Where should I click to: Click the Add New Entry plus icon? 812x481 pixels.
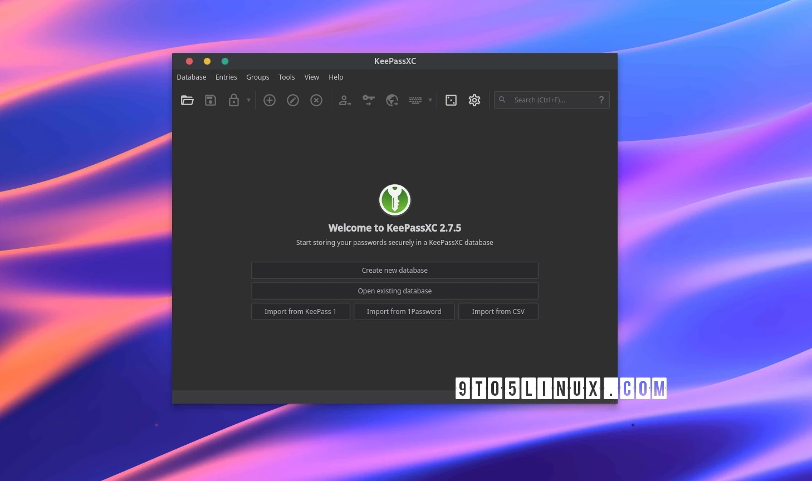click(x=270, y=100)
